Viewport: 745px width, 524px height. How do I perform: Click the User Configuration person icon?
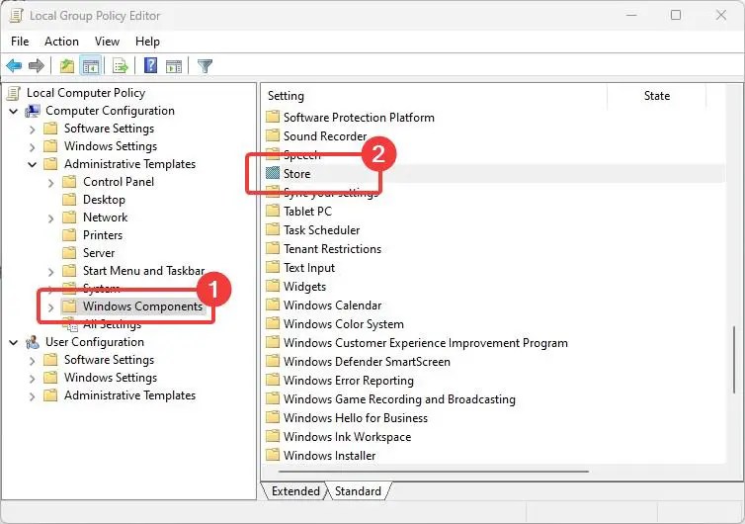(33, 342)
